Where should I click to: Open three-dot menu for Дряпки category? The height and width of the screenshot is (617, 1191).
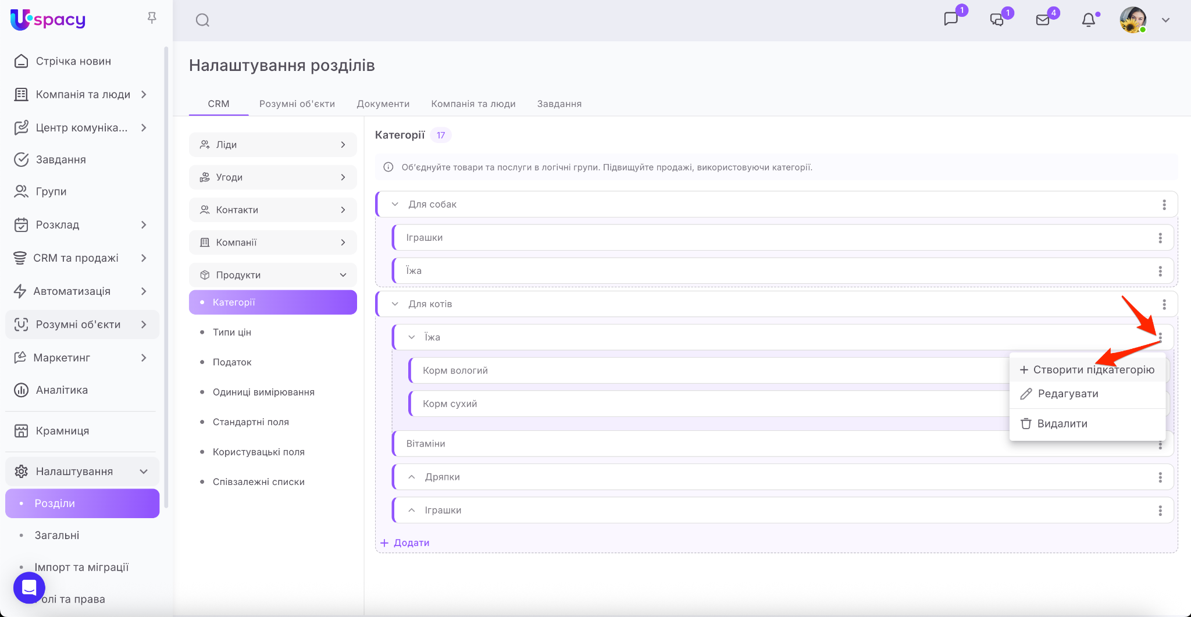pos(1160,477)
